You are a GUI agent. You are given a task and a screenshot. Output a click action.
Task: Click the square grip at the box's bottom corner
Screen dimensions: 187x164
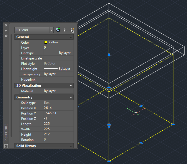109,161
